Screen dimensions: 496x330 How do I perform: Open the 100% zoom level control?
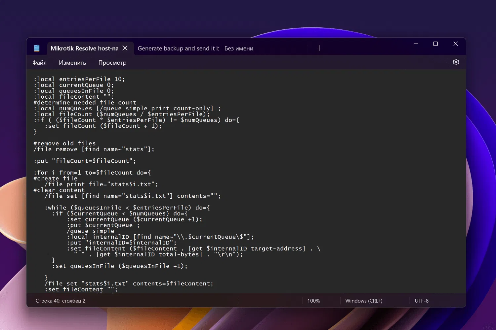click(313, 301)
